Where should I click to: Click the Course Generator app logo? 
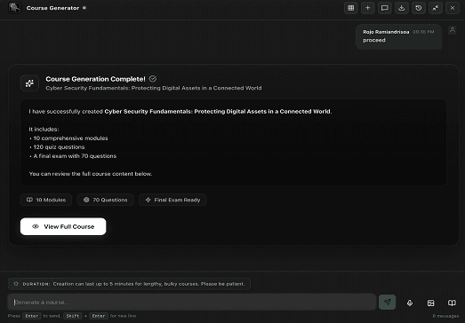click(14, 8)
